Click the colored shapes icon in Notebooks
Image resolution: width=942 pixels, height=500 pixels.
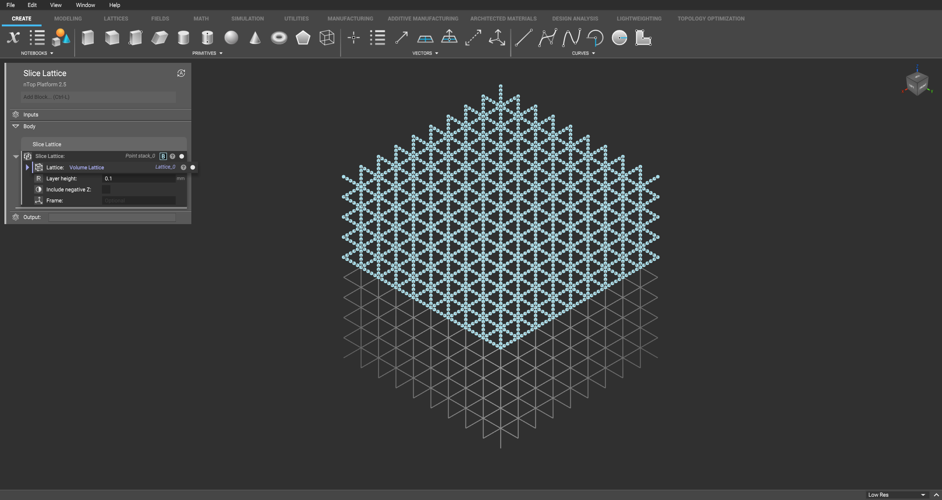point(61,37)
